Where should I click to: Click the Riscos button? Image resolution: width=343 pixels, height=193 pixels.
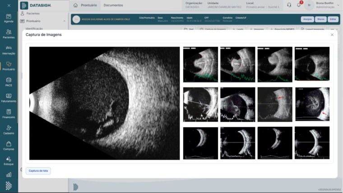pyautogui.click(x=321, y=19)
